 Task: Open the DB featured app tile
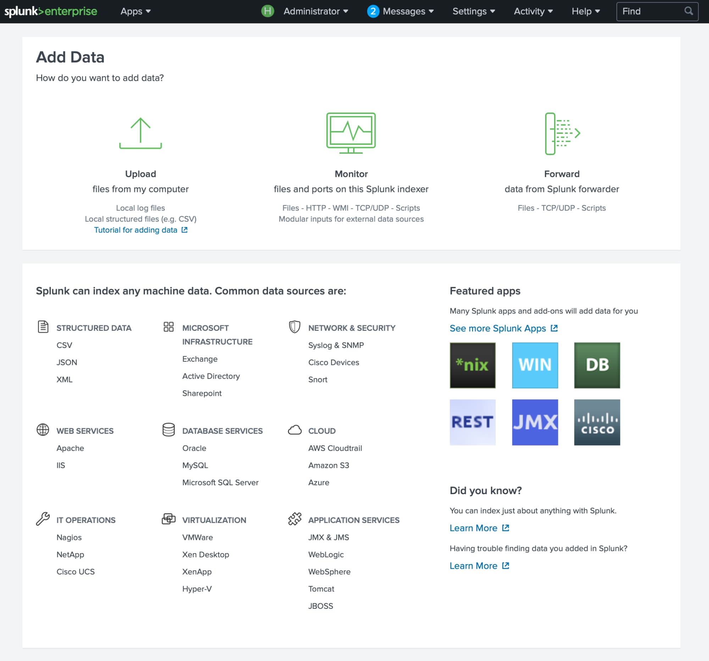tap(597, 365)
